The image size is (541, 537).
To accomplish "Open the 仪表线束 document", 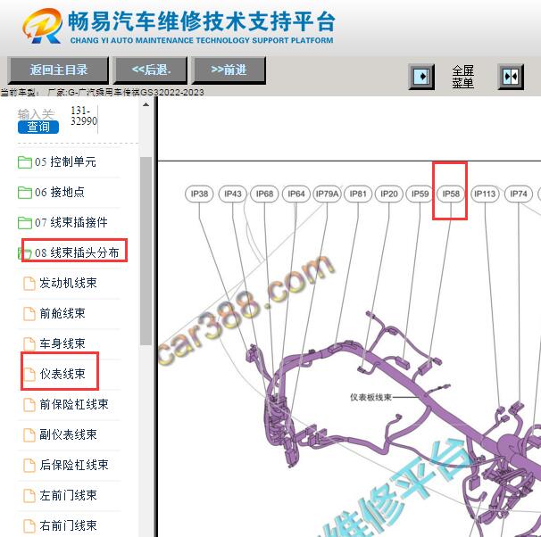I will 62,374.
